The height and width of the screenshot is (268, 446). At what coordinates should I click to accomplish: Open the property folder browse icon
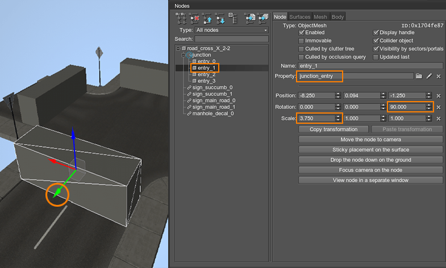pyautogui.click(x=419, y=76)
